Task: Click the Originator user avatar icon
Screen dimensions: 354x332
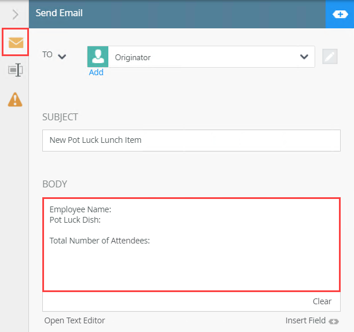Action: coord(98,57)
